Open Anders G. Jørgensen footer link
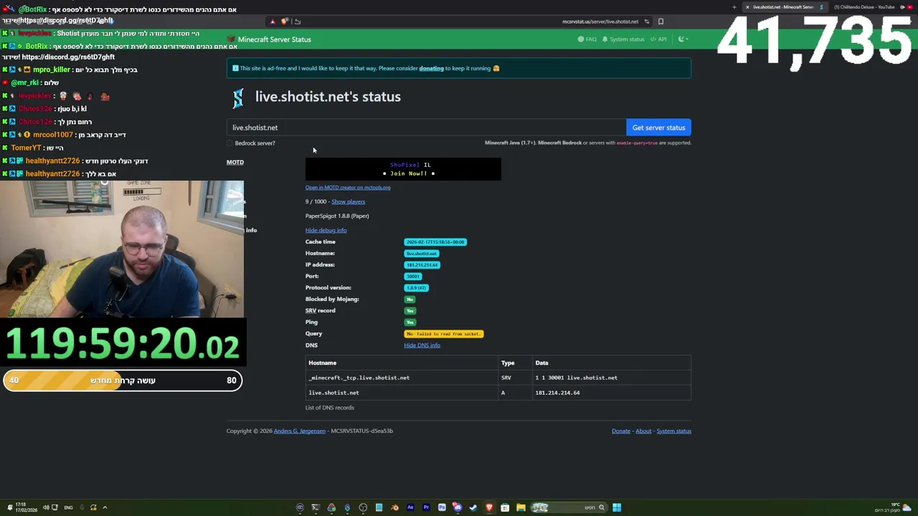The image size is (918, 516). [300, 431]
